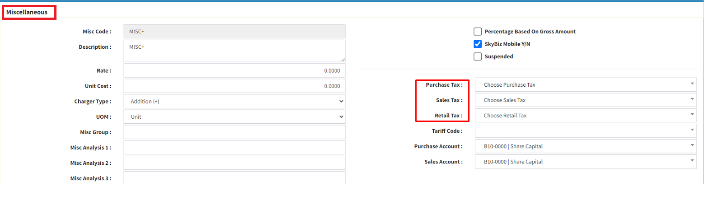
Task: Expand the Choose Retail Tax dropdown
Action: (x=585, y=116)
